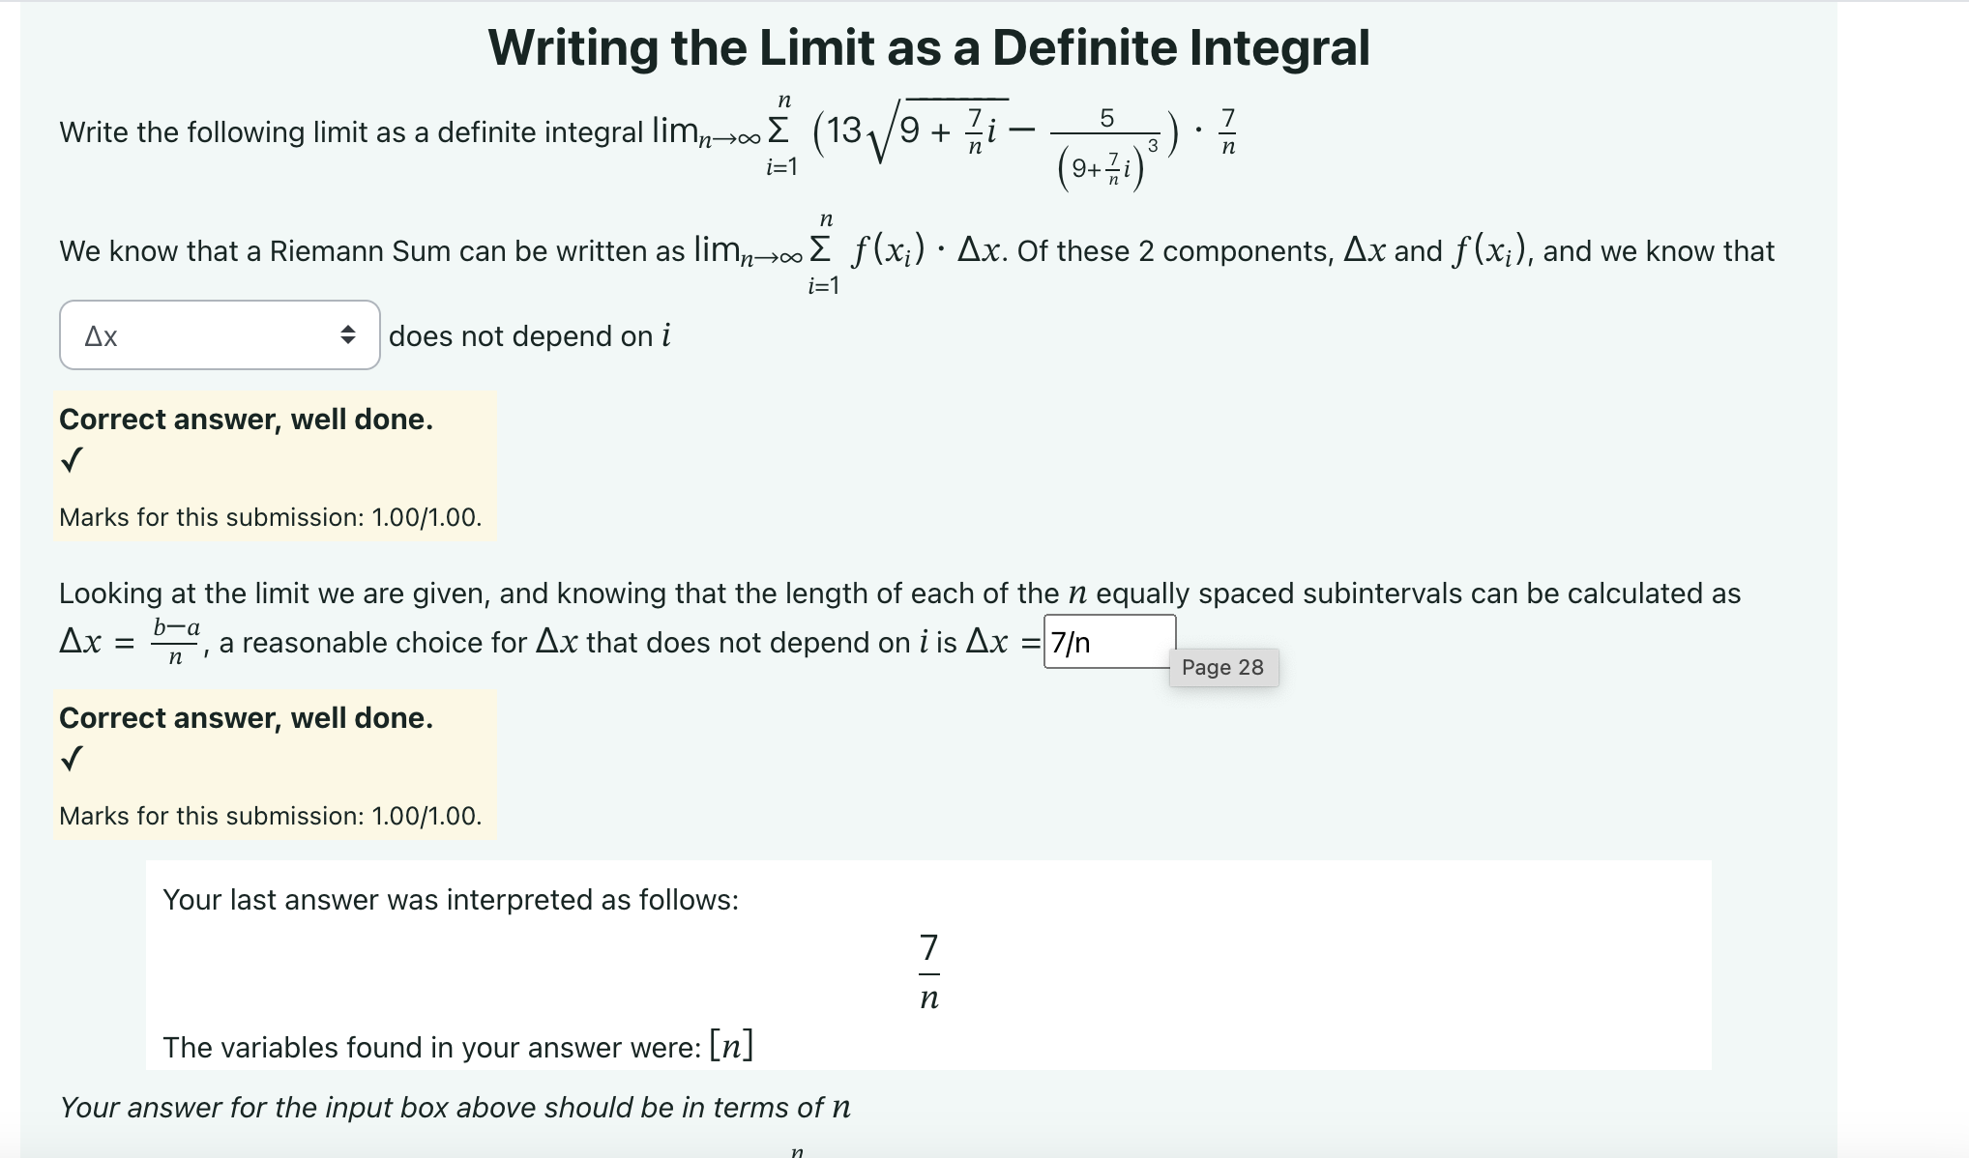Select the Δx text inside the dropdown

(x=102, y=336)
